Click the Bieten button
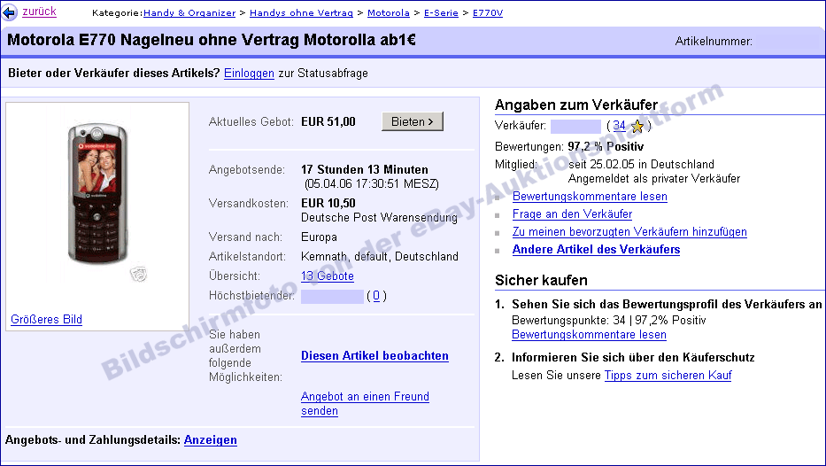Screen dimensions: 826x466 click(413, 121)
